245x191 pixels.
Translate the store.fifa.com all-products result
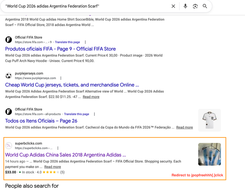(76, 114)
